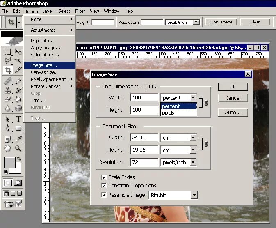
Task: Select the Rounded Rectangle shape tool
Action: 18,128
